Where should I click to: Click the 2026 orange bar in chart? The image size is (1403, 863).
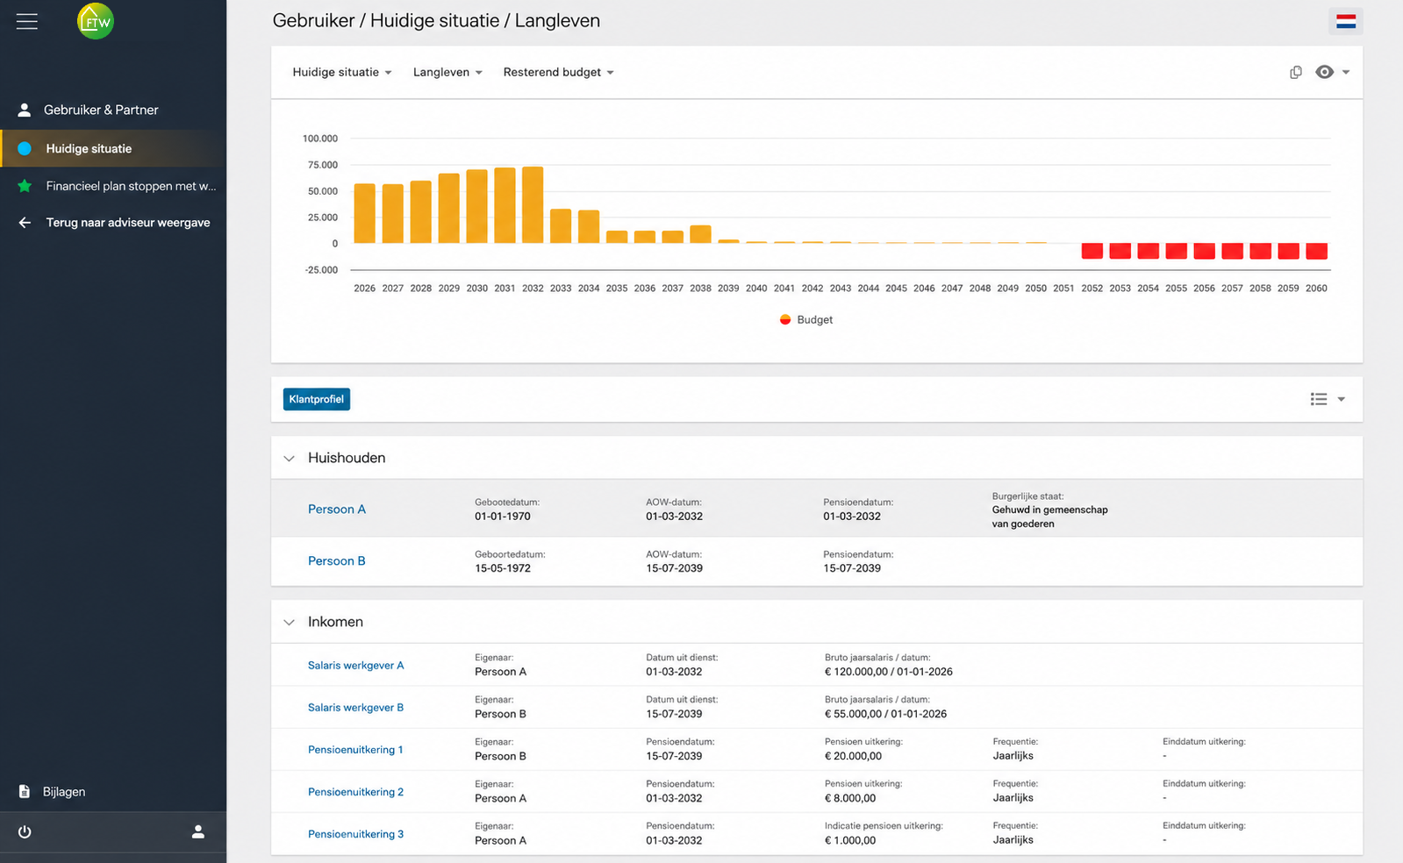pos(364,213)
